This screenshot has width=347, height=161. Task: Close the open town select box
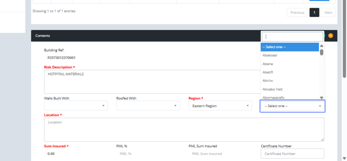pyautogui.click(x=292, y=106)
